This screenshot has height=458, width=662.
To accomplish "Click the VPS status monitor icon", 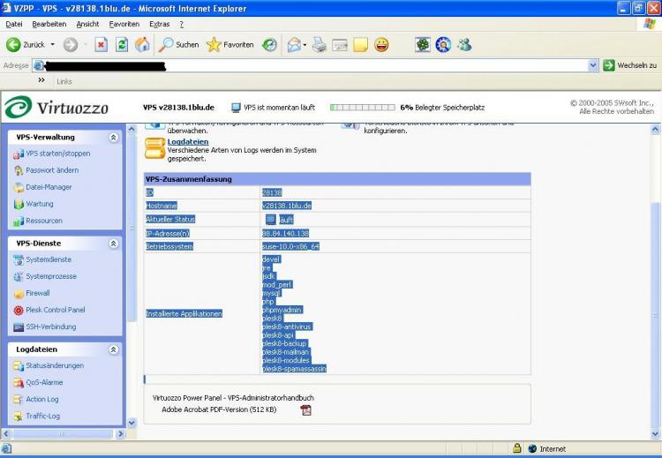I will pyautogui.click(x=236, y=108).
